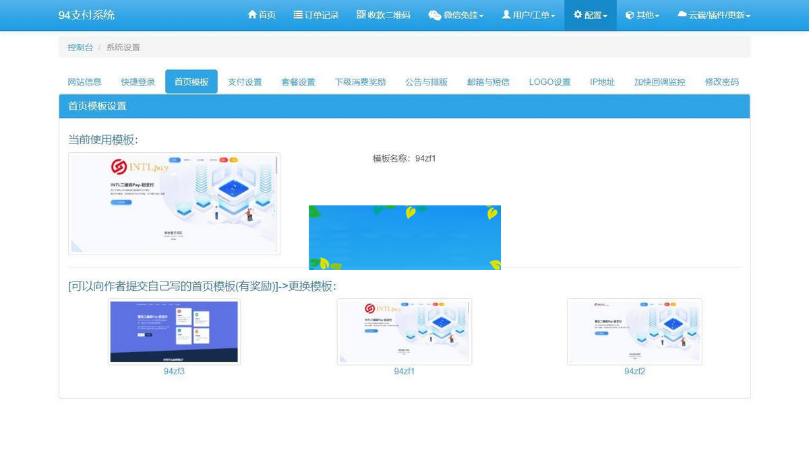This screenshot has width=809, height=476.
Task: Expand the 微信免挂 dropdown
Action: pyautogui.click(x=456, y=15)
